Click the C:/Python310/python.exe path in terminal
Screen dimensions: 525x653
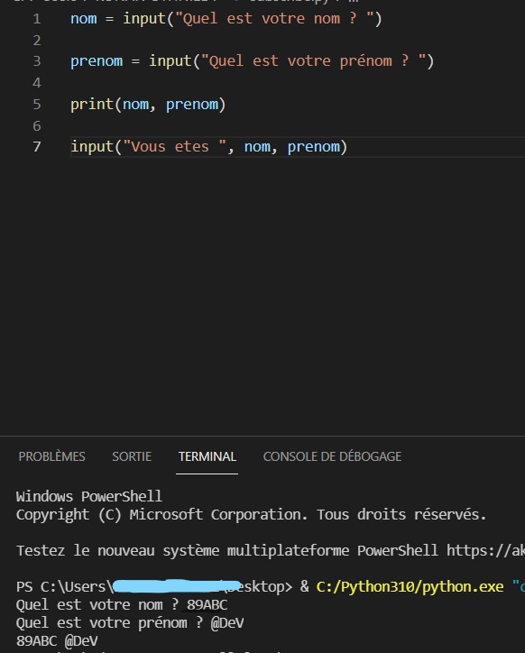[x=410, y=587]
